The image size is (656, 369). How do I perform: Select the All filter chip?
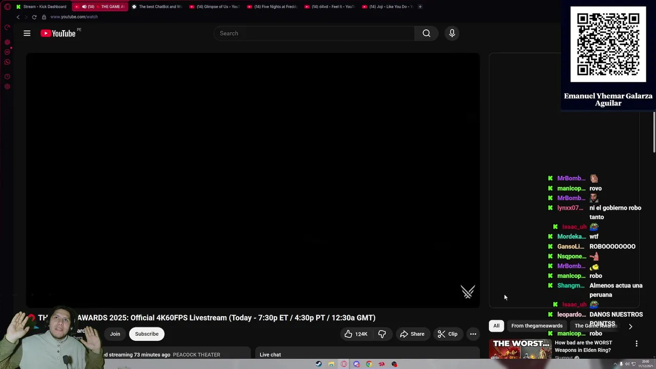[x=496, y=326]
